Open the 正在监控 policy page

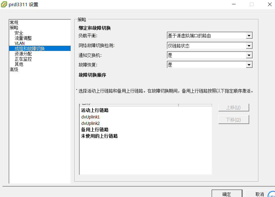coord(23,59)
